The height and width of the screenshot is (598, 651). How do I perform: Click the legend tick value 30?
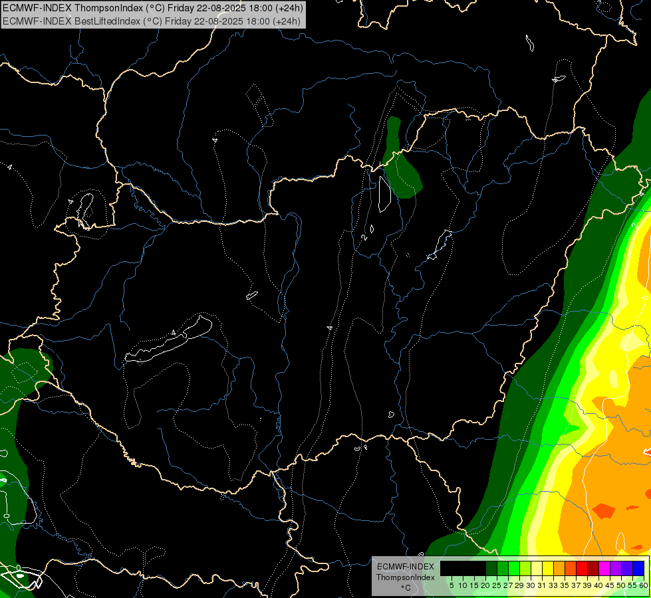(x=531, y=585)
